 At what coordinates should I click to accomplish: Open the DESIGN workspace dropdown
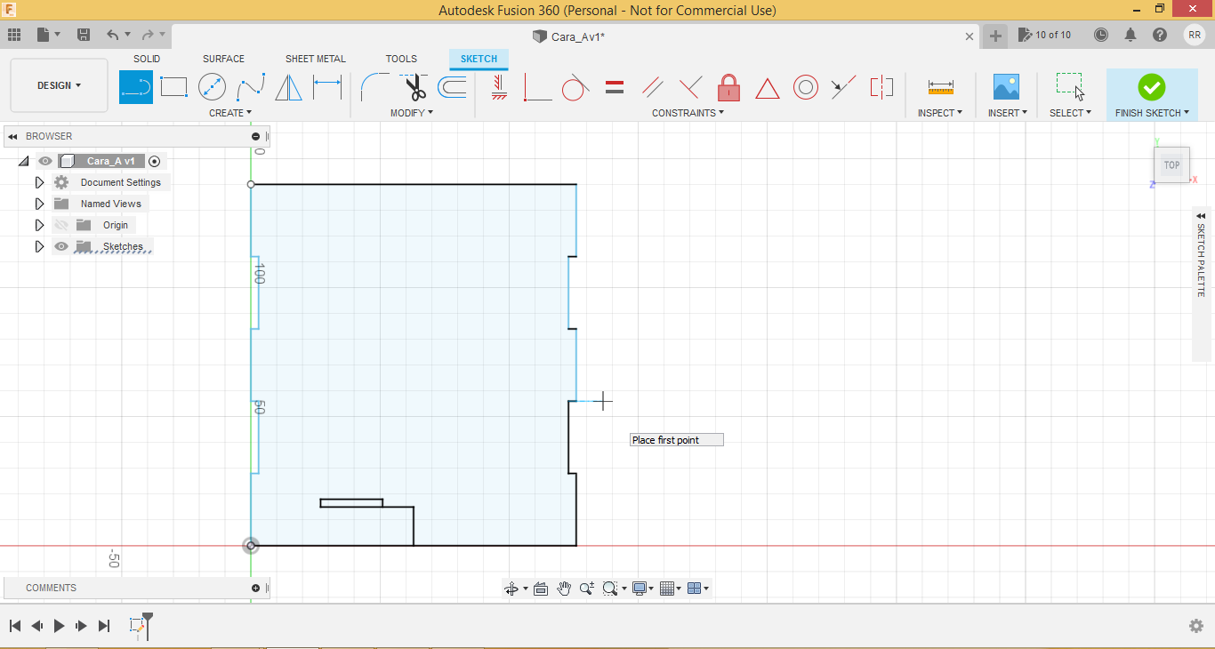(59, 85)
